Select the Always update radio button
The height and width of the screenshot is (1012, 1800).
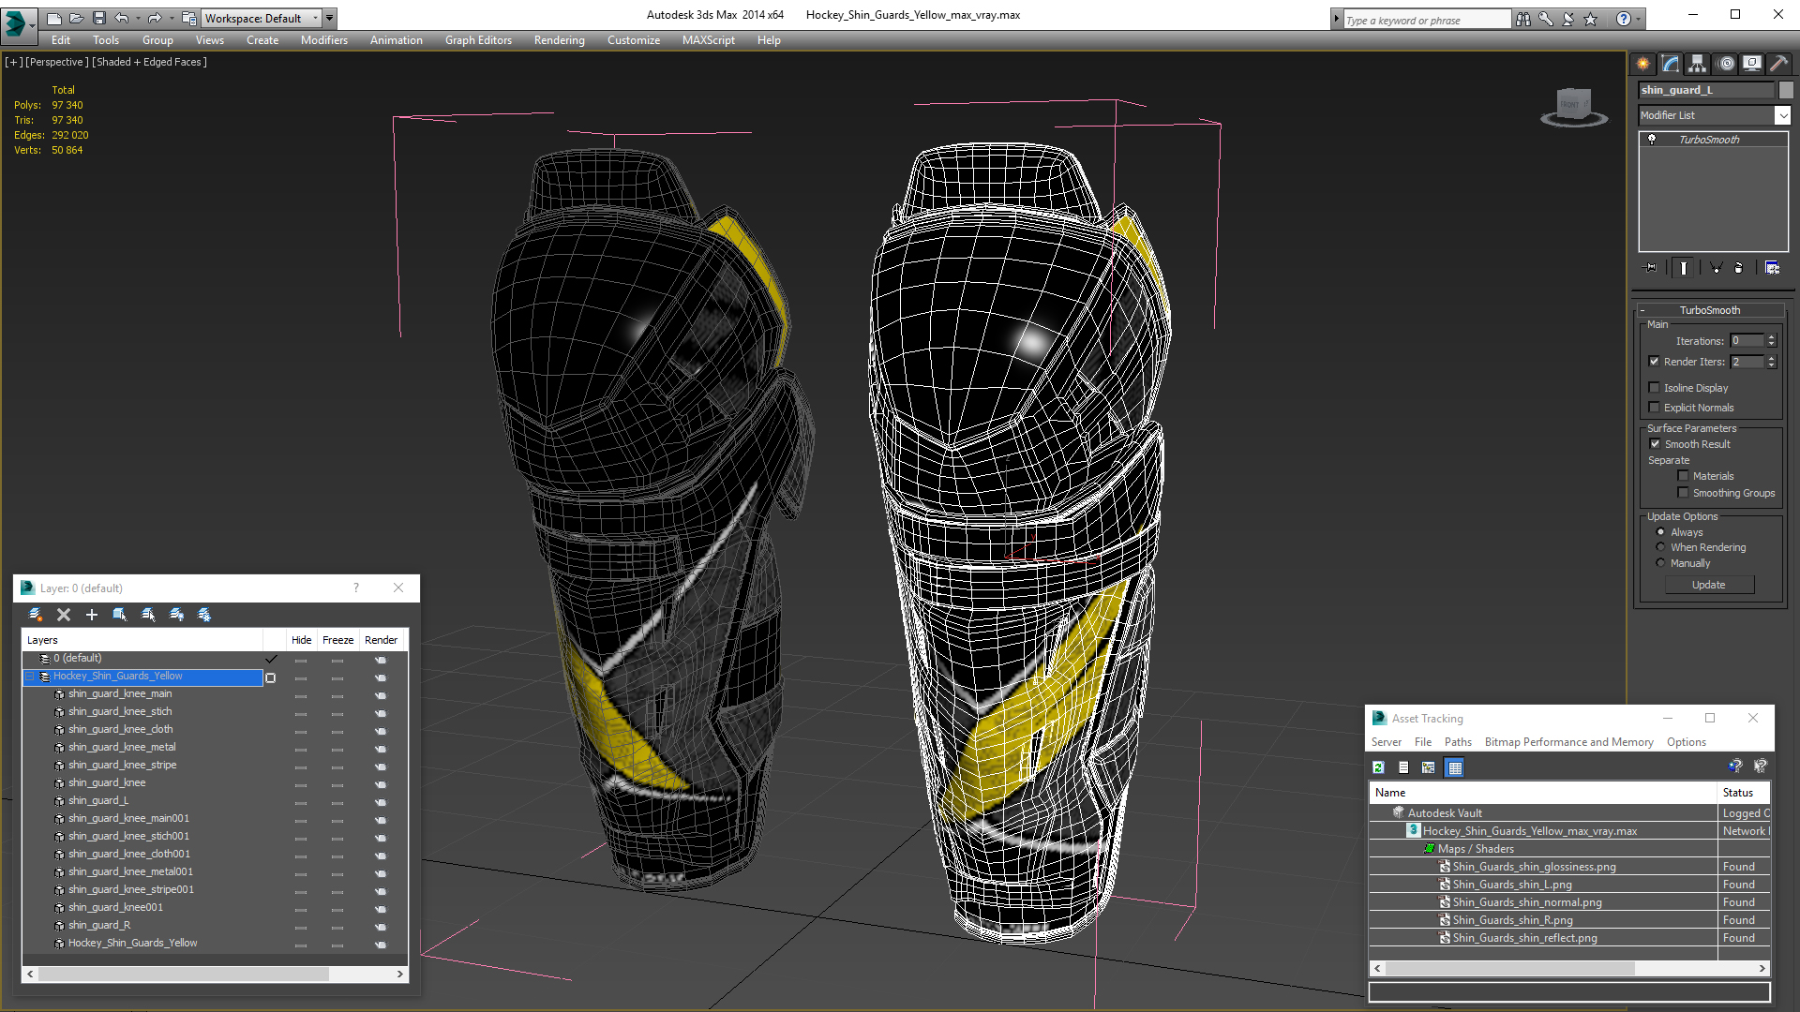[x=1660, y=532]
